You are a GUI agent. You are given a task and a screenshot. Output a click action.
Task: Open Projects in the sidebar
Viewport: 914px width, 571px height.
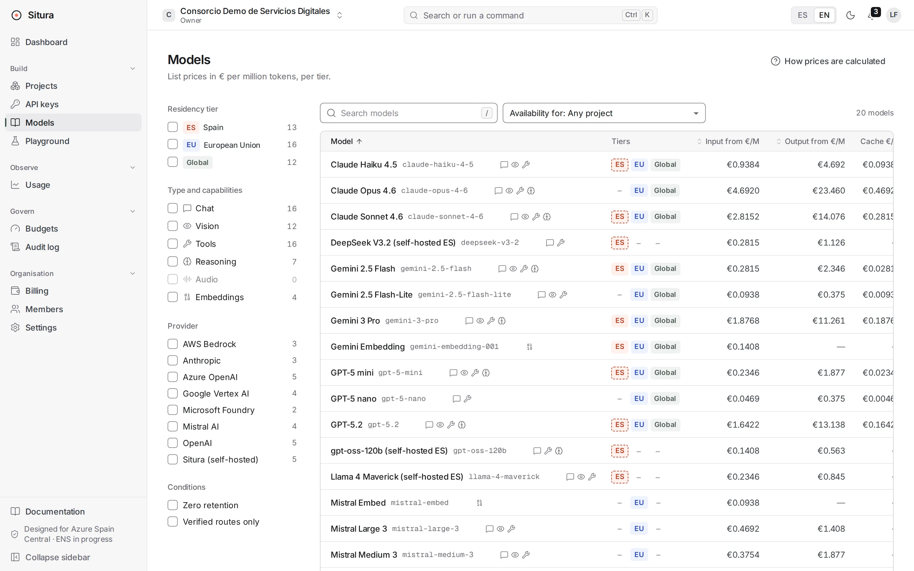[x=73, y=86]
